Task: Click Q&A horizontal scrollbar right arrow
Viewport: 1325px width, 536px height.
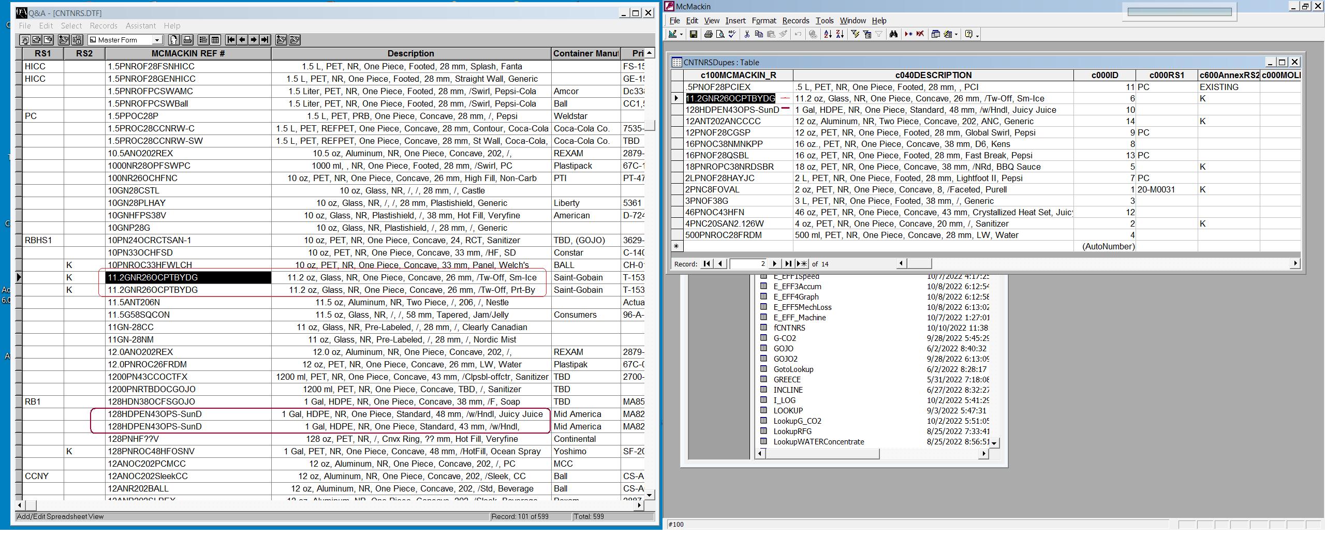Action: 639,505
